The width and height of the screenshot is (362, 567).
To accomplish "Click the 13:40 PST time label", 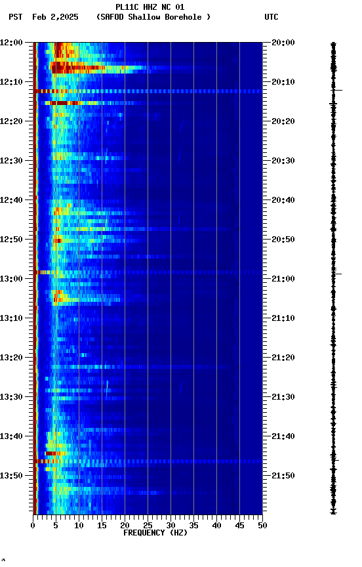I will pos(11,436).
